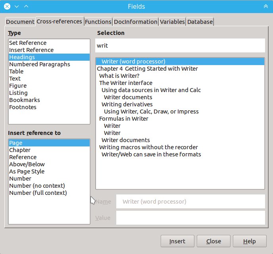Select 'Footnotes' in the Type list
The height and width of the screenshot is (254, 273).
[49, 107]
